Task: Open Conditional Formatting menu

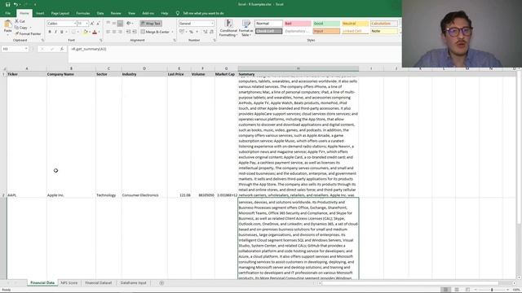Action: pos(228,28)
